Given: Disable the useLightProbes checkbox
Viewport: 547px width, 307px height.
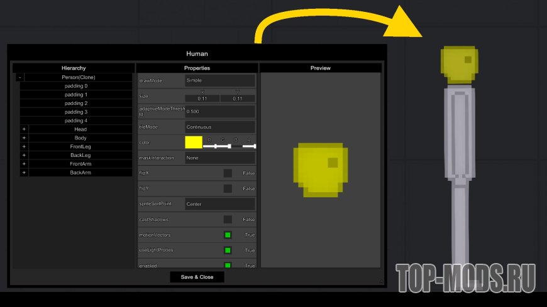Looking at the screenshot, I should point(228,250).
